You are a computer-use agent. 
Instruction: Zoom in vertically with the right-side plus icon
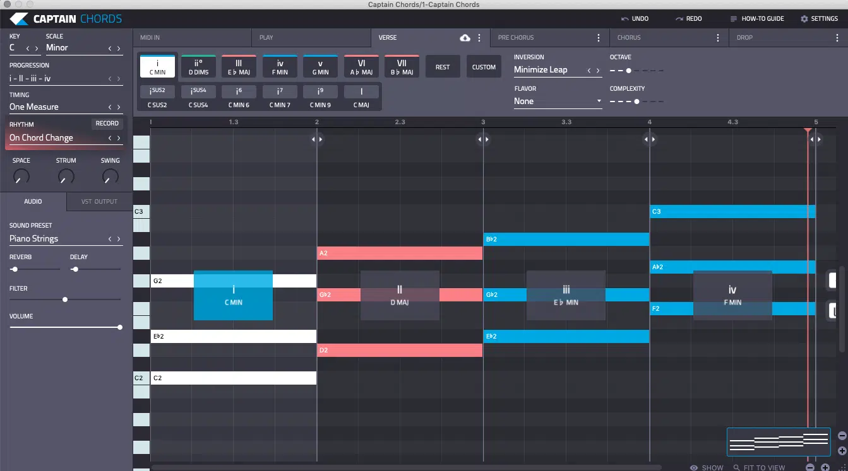(x=842, y=451)
